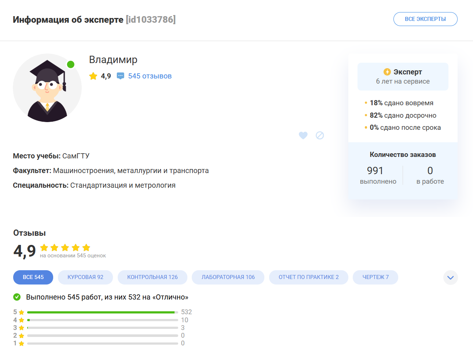This screenshot has height=356, width=473.
Task: Expand more review categories with chevron
Action: coord(450,278)
